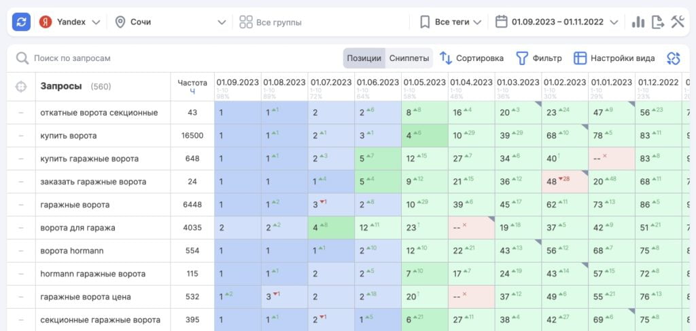Click the target crosshair icon in table header
The width and height of the screenshot is (696, 331).
[21, 87]
